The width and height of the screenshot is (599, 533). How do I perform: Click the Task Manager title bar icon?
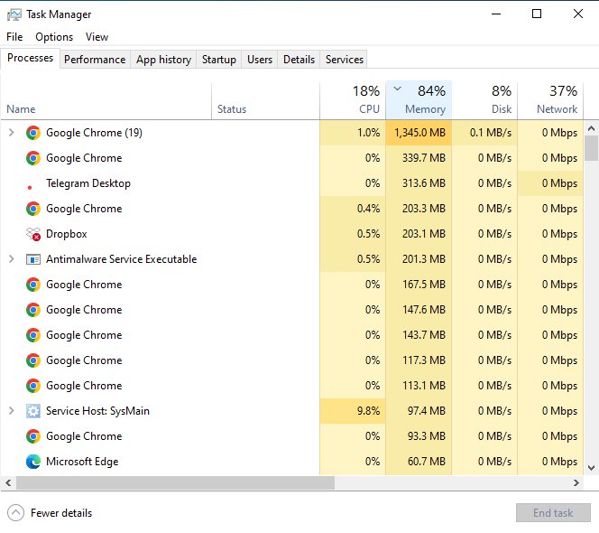[14, 14]
